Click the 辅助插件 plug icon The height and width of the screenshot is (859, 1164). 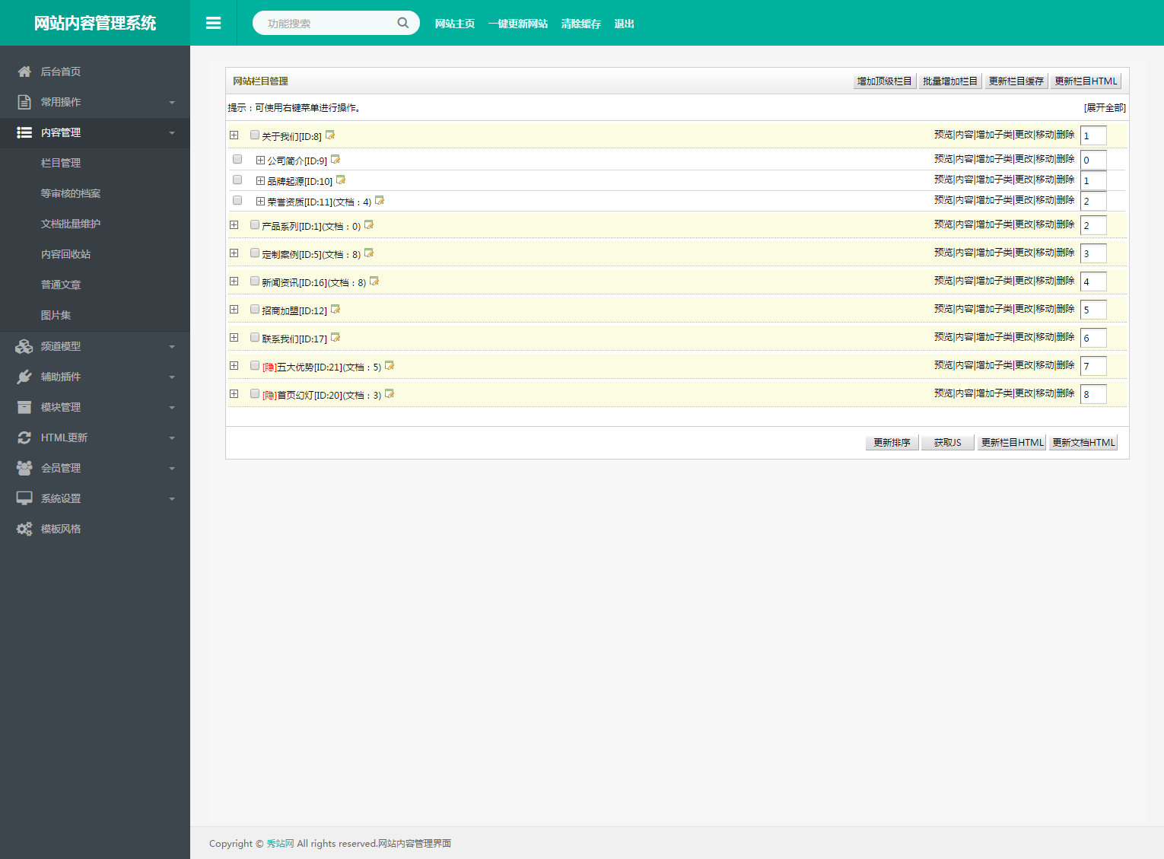[x=24, y=377]
